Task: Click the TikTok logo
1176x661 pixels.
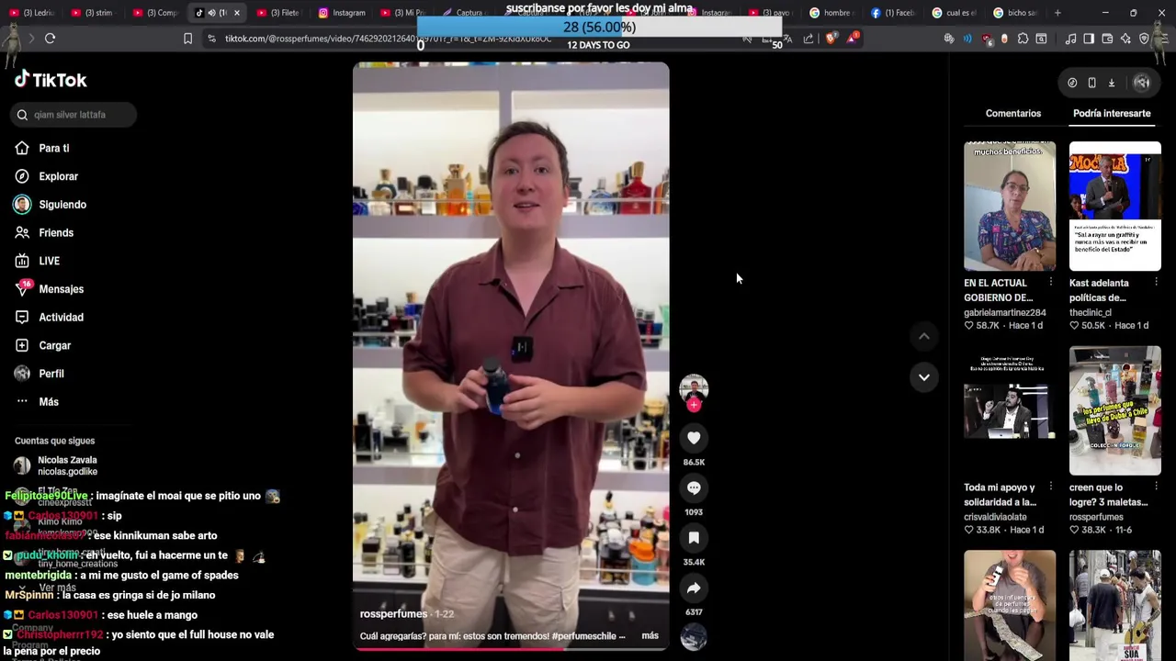Action: (x=51, y=80)
